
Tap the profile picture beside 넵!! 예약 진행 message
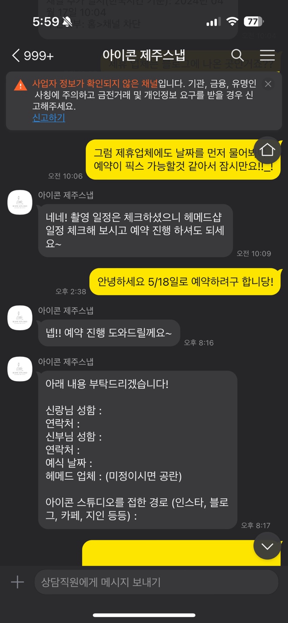point(20,318)
